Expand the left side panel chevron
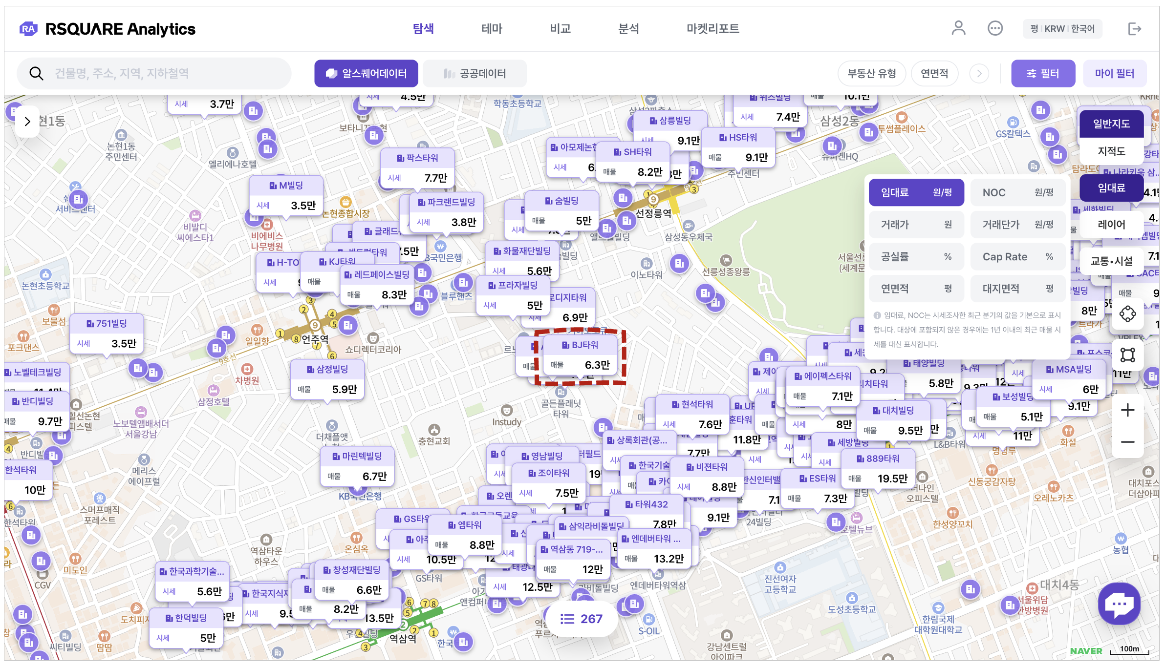Screen dimensions: 1165x667 tap(27, 122)
